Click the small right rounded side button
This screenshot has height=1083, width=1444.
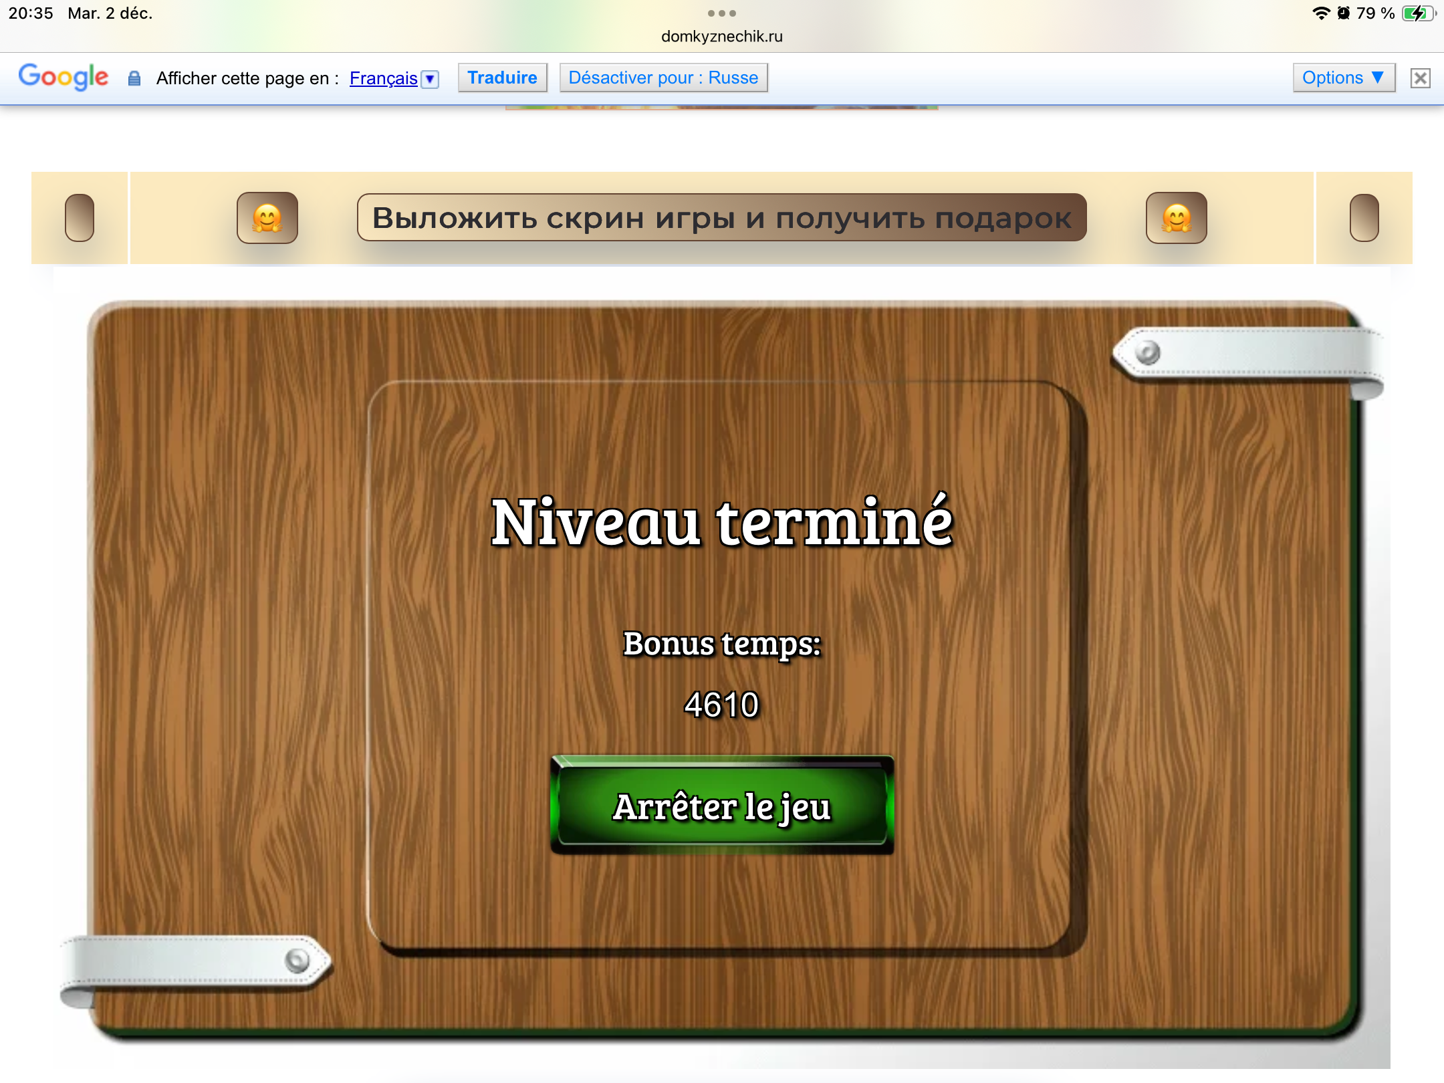1364,218
